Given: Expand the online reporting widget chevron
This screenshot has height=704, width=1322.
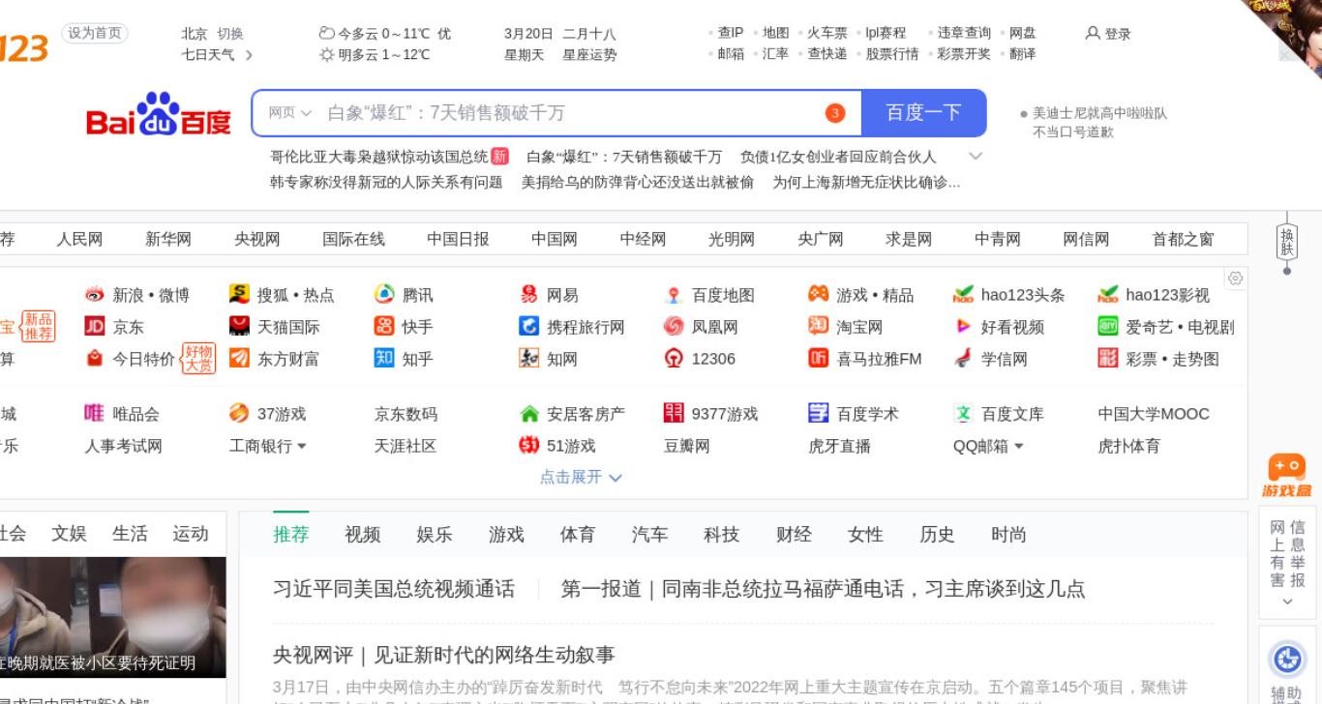Looking at the screenshot, I should [1286, 601].
